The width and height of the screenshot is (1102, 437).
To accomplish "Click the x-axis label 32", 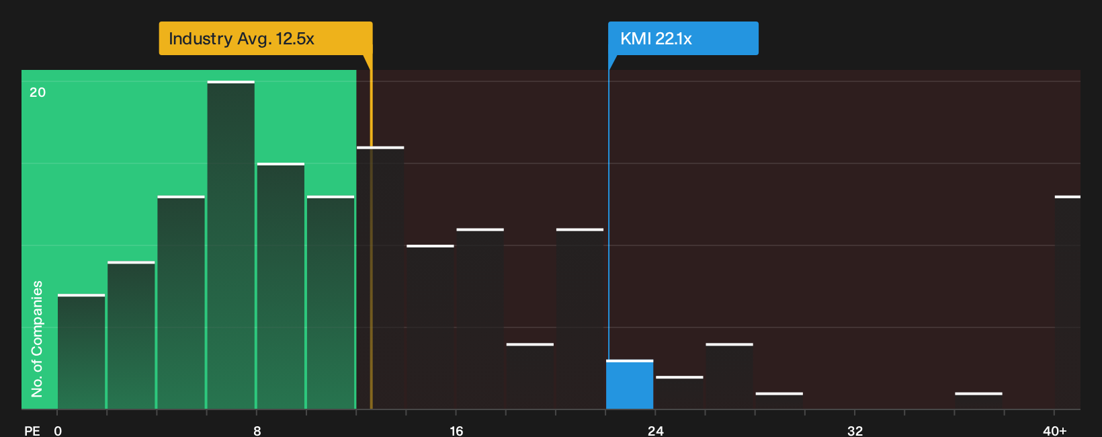I will 855,430.
